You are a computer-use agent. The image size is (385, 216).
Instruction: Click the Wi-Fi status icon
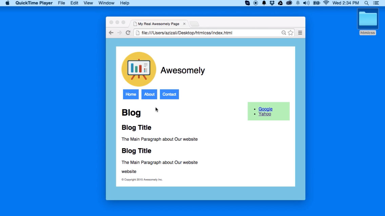326,3
